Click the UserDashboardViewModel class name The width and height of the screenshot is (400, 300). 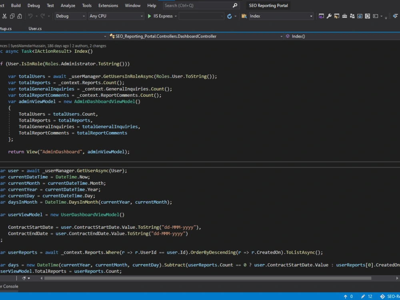(x=90, y=214)
